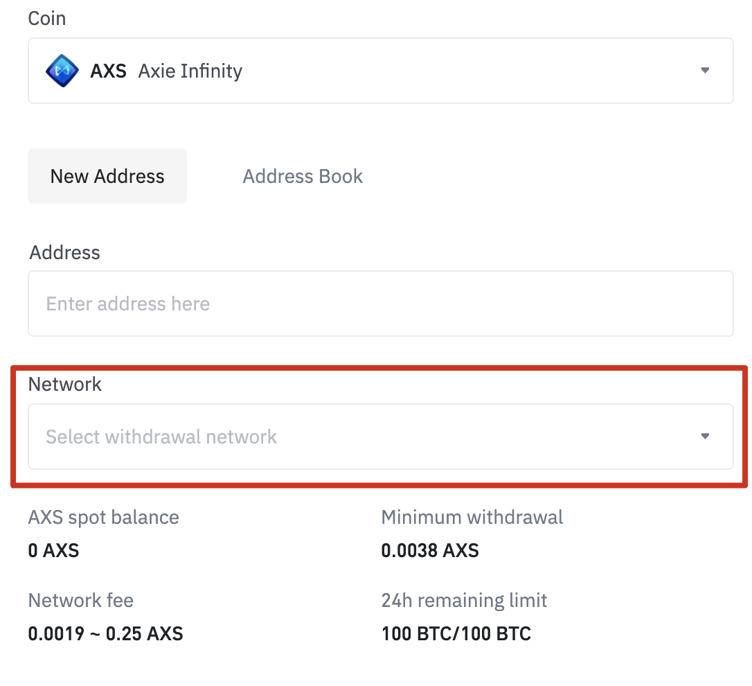
Task: Click the 'Minimum withdrawal' label
Action: coord(472,517)
